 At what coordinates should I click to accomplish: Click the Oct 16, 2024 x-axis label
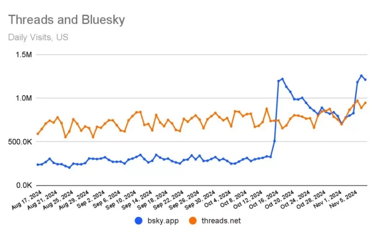tap(265, 200)
